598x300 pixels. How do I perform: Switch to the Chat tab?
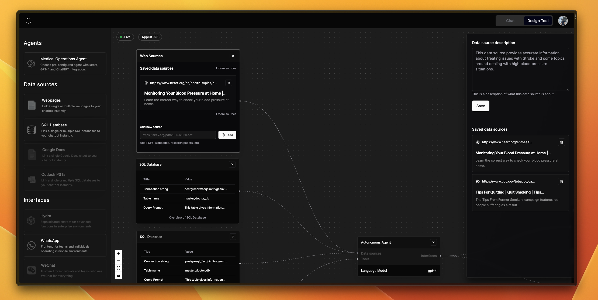coord(510,20)
